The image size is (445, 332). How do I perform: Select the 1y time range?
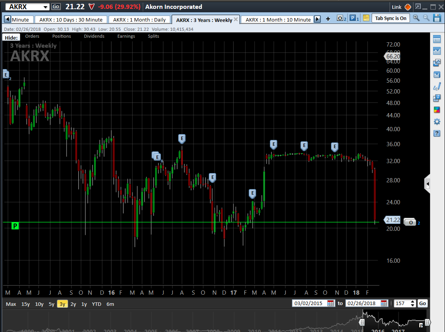84,304
